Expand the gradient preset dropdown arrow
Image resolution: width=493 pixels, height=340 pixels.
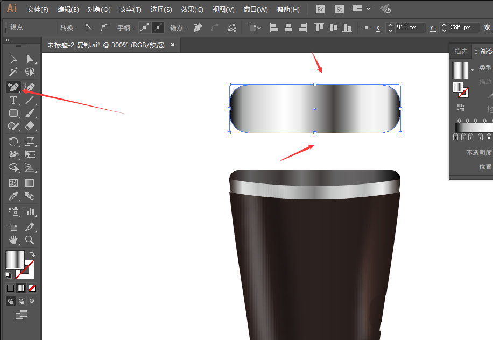[472, 70]
